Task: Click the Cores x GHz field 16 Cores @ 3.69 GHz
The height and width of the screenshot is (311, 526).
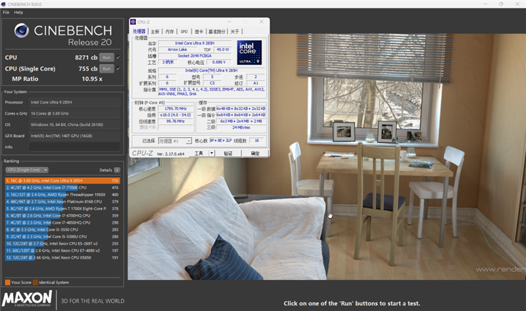Action: coord(74,113)
